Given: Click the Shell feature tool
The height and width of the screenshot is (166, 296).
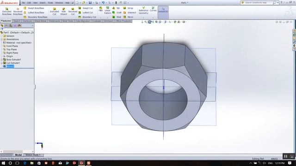Looking at the screenshot, I should tap(117, 17).
